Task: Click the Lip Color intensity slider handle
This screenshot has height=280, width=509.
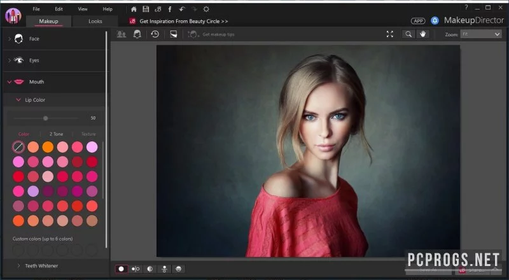Action: click(x=45, y=118)
